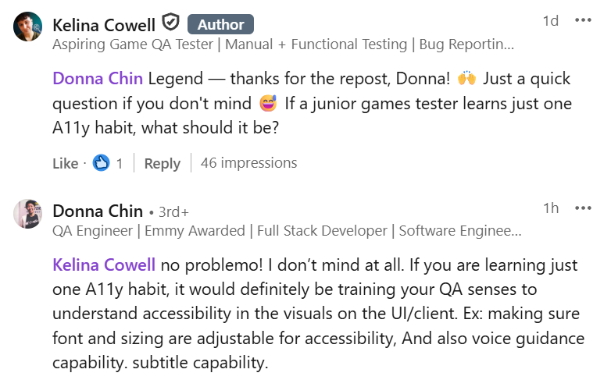Viewport: 611px width, 387px height.
Task: Reply to Kelina Cowell's comment
Action: point(163,163)
